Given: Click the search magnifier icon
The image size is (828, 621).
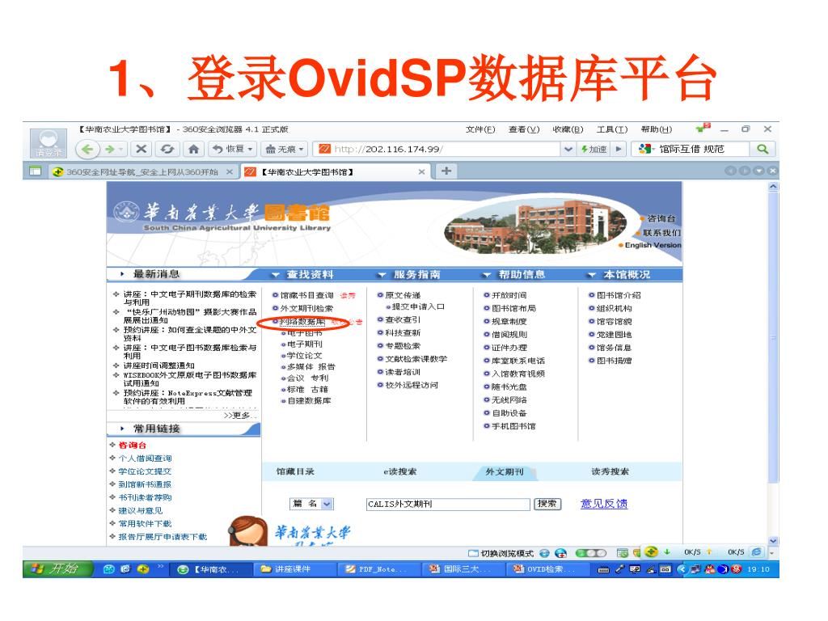Looking at the screenshot, I should coord(762,149).
